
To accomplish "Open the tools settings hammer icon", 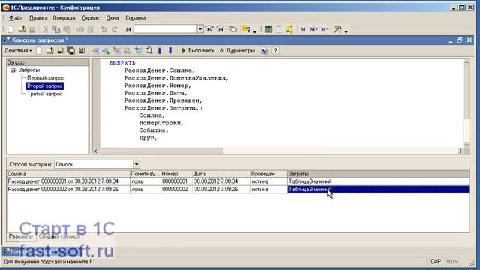I will [337, 29].
